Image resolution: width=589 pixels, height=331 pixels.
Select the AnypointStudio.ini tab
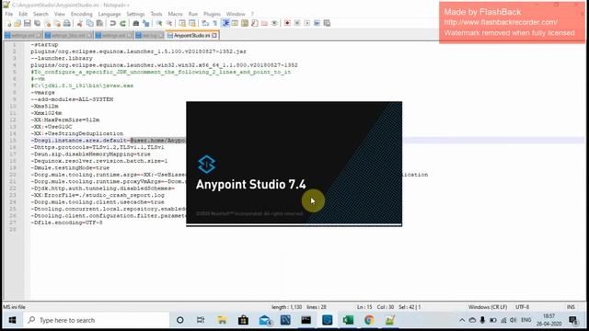pyautogui.click(x=191, y=35)
